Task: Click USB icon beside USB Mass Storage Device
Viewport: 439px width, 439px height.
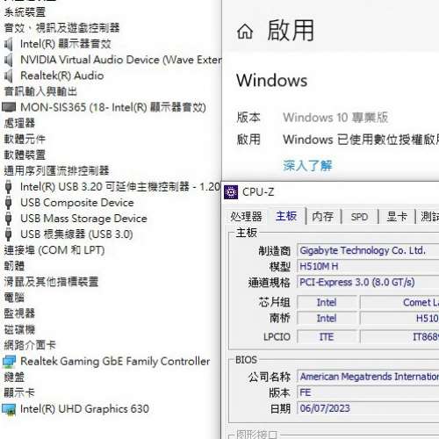Action: [x=9, y=219]
